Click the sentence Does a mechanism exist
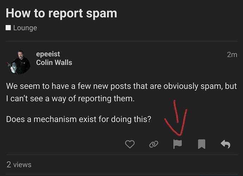The image size is (243, 176). [79, 119]
